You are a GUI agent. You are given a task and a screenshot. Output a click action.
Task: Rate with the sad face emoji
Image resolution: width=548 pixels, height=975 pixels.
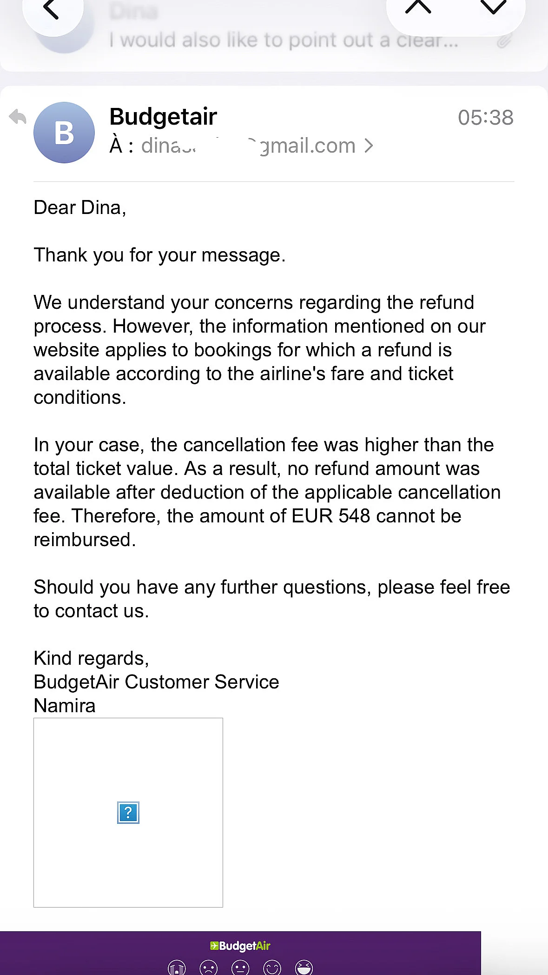[x=209, y=968]
